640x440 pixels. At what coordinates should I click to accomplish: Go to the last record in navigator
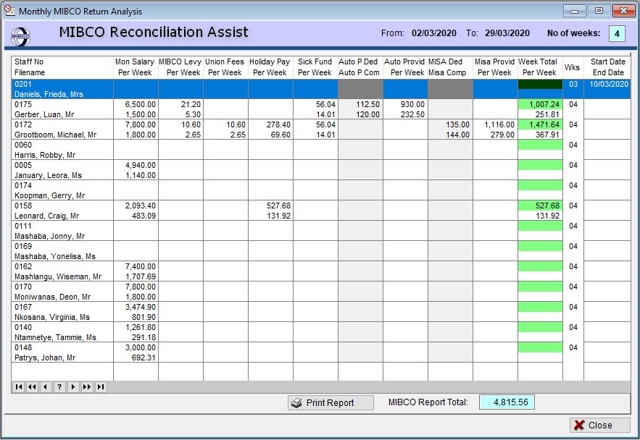(x=101, y=386)
